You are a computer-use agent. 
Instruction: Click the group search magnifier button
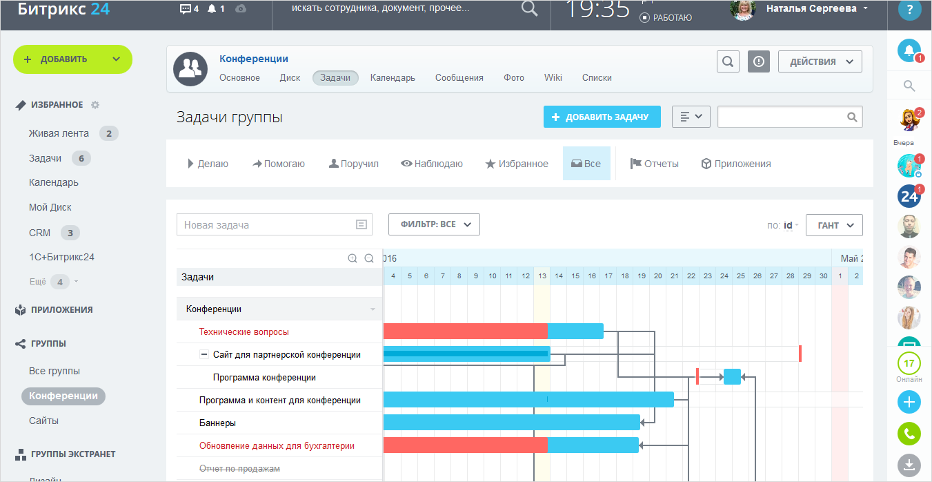coord(728,61)
